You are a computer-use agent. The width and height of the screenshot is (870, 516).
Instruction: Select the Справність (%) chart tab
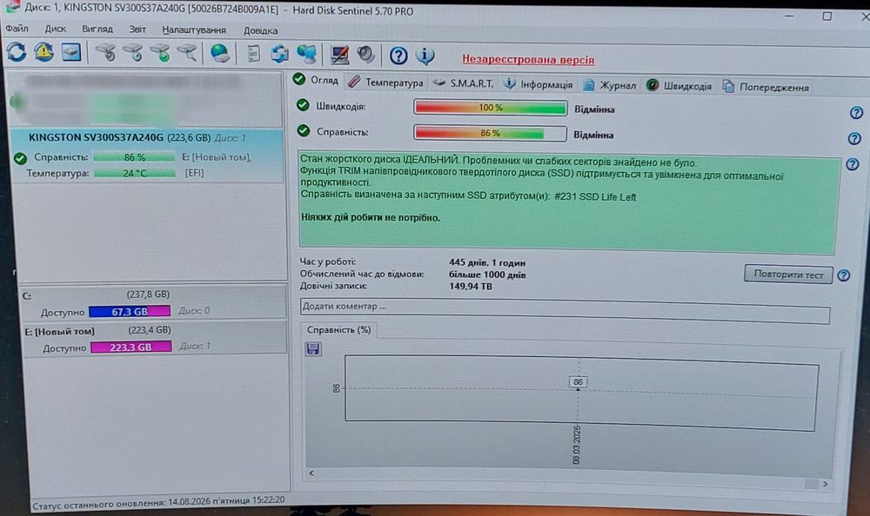tap(338, 330)
